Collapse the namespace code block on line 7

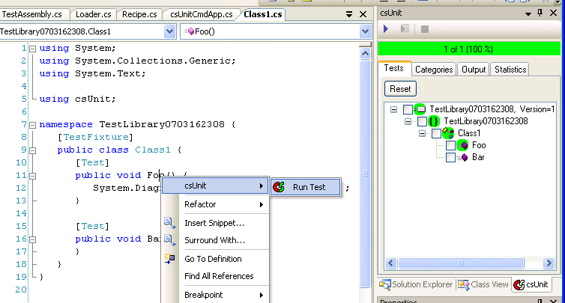(32, 125)
